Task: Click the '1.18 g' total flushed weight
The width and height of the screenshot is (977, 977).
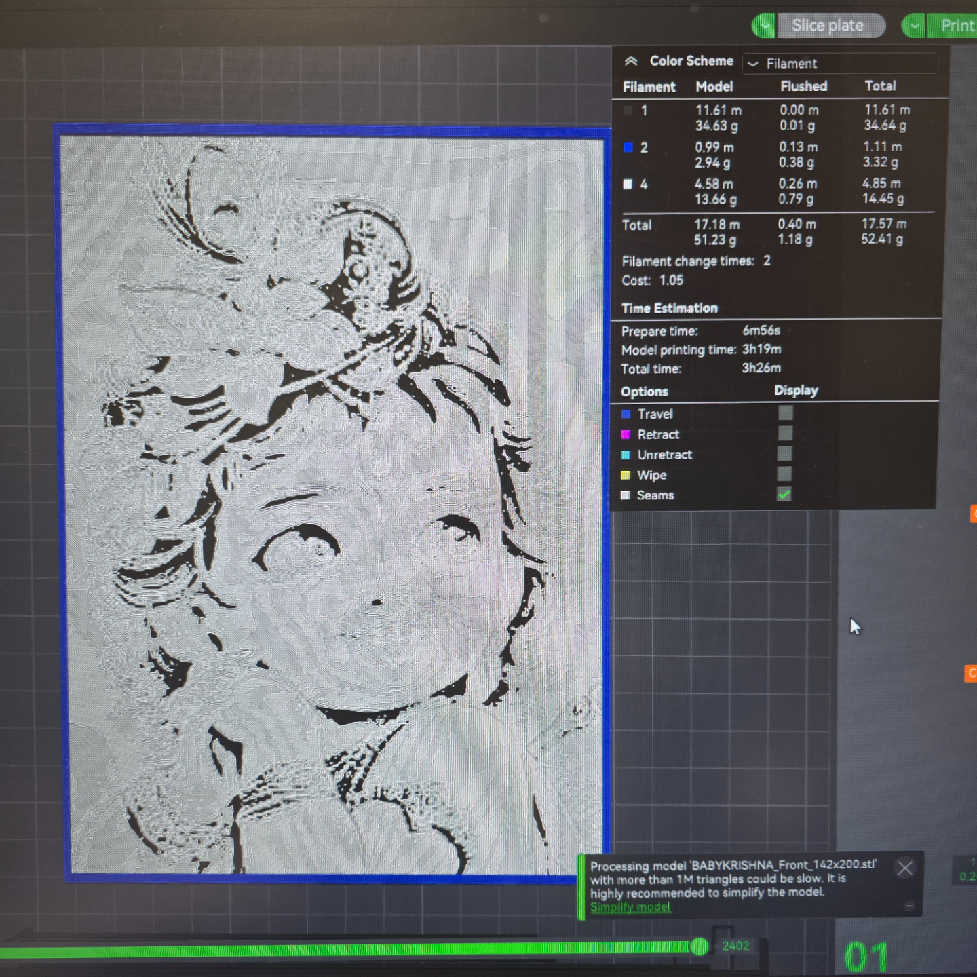Action: pyautogui.click(x=795, y=239)
